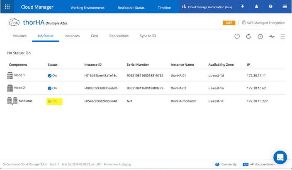Click the refresh icon in thorHA toolbar
This screenshot has width=292, height=170.
point(248,36)
